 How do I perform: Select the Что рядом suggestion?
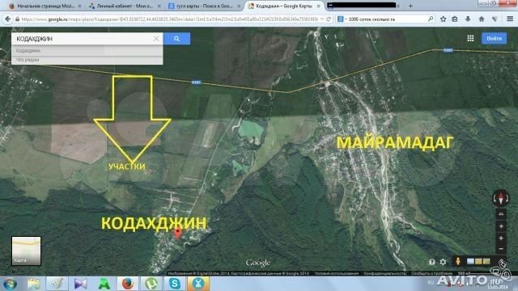click(87, 60)
